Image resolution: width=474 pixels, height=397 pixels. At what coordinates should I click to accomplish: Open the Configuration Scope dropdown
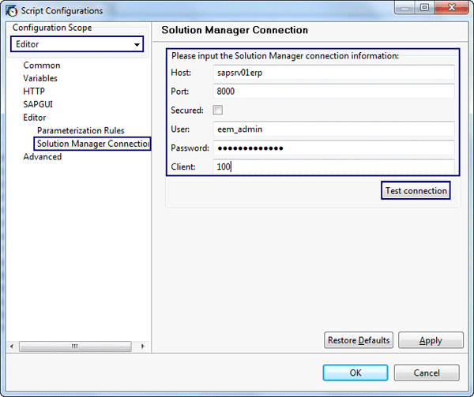click(x=77, y=45)
